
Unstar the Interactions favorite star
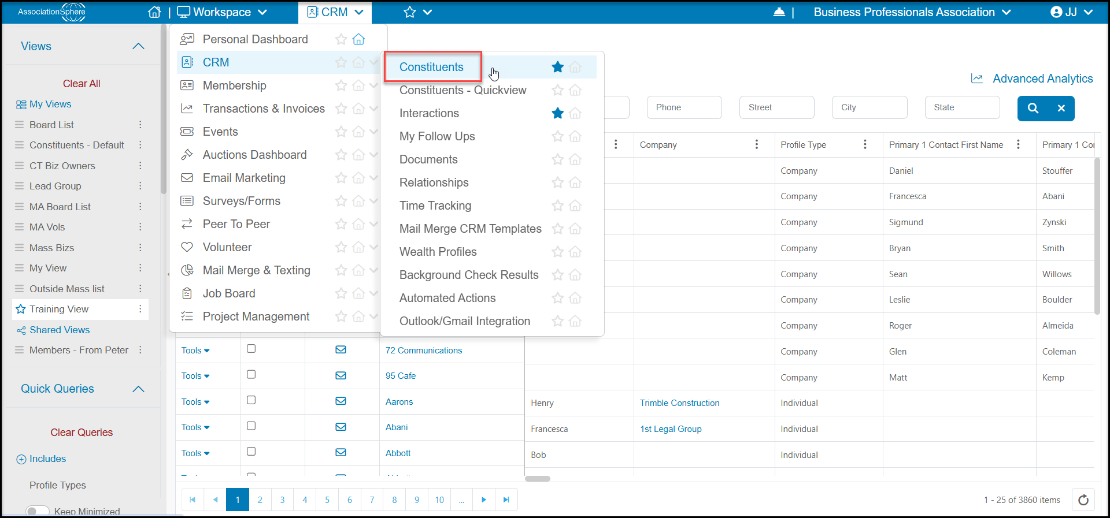[x=558, y=113]
